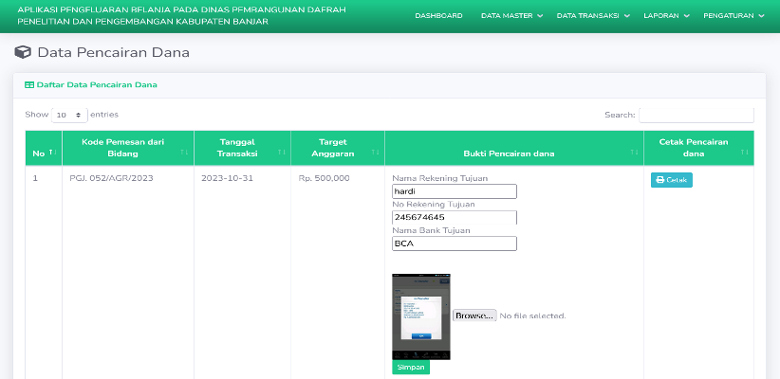Expand the Pengaturan menu
The width and height of the screenshot is (780, 379).
point(734,16)
